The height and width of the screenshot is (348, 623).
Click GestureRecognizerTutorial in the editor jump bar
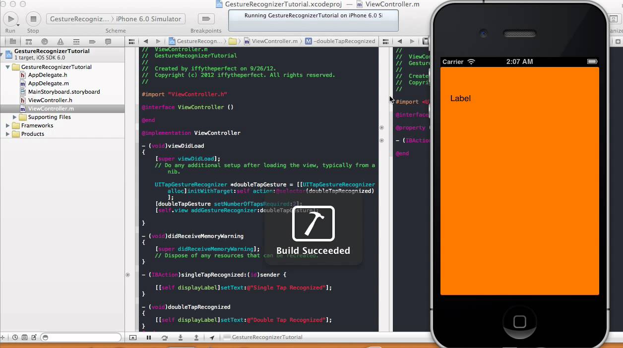pos(195,41)
